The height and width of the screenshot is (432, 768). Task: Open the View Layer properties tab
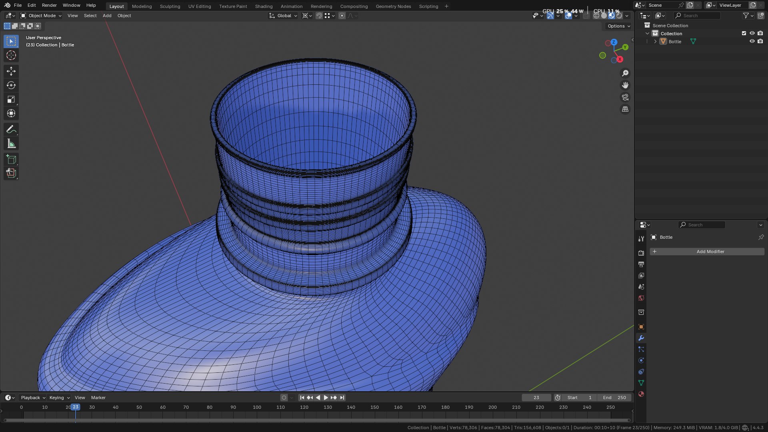[x=641, y=276]
